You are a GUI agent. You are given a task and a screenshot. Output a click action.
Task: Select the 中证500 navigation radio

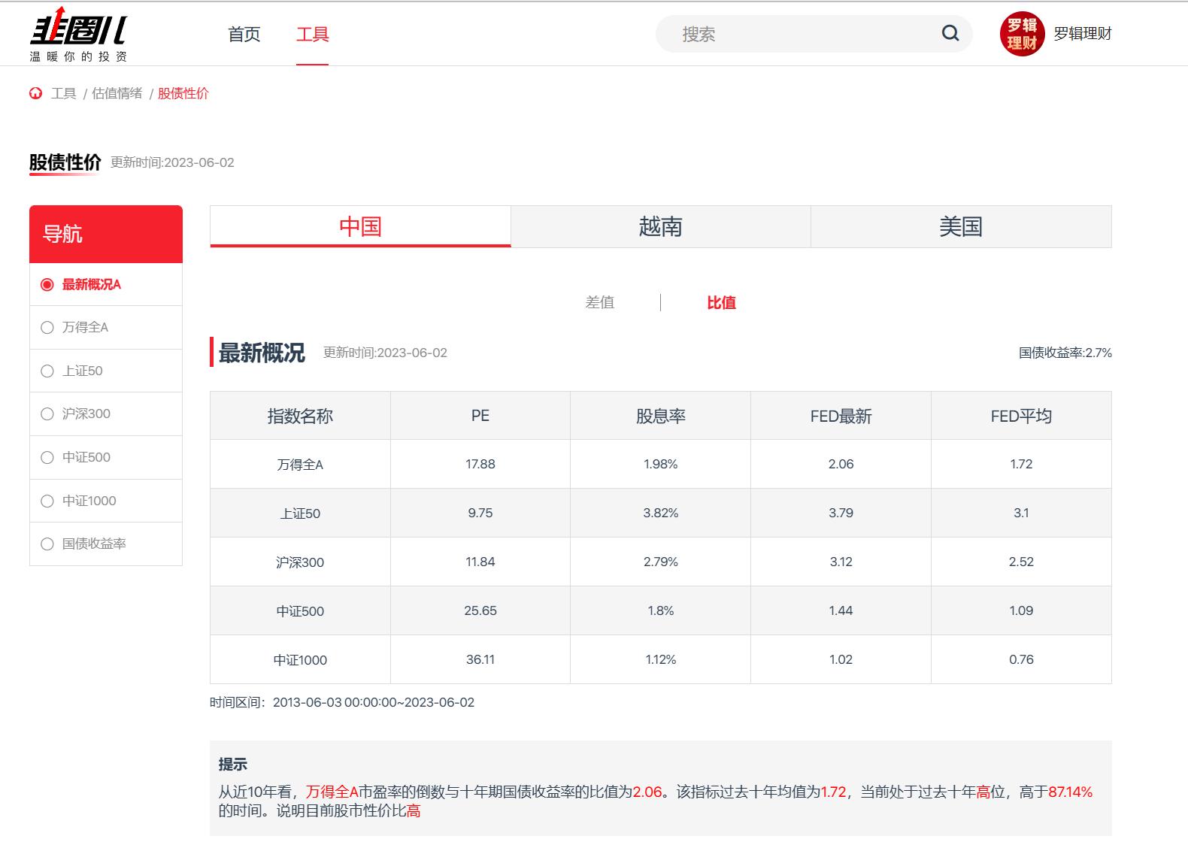47,457
